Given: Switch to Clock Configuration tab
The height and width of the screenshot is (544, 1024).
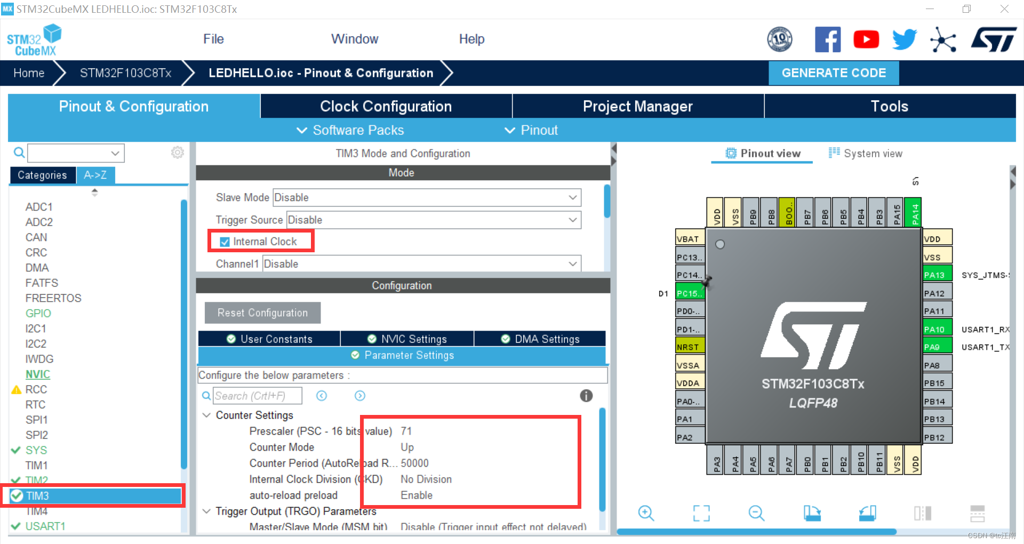Looking at the screenshot, I should tap(386, 106).
